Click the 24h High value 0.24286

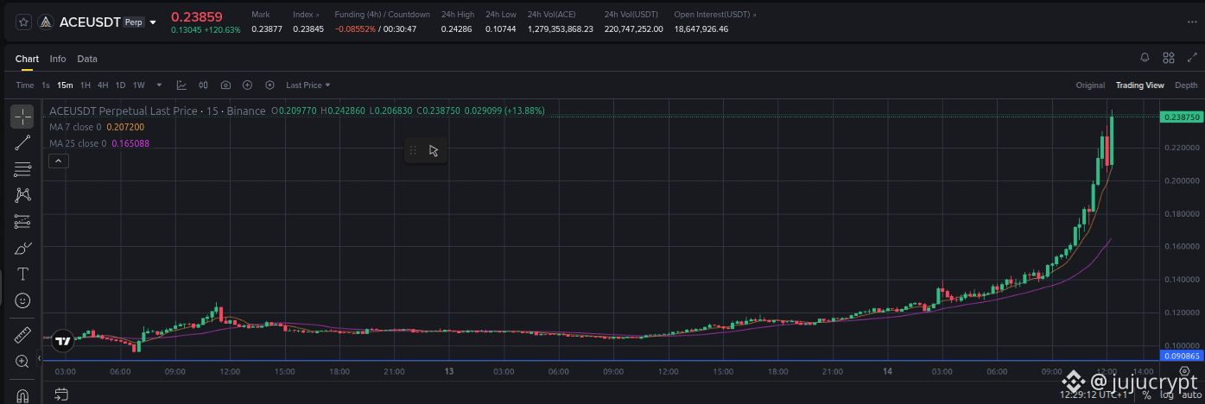456,28
